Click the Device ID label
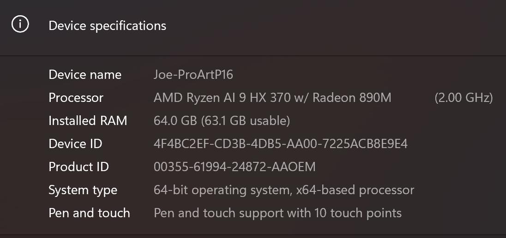 [75, 144]
